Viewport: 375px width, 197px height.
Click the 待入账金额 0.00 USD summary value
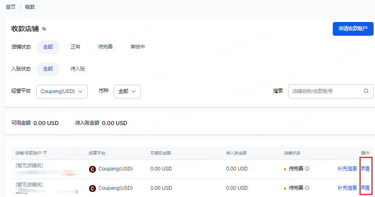click(x=115, y=123)
